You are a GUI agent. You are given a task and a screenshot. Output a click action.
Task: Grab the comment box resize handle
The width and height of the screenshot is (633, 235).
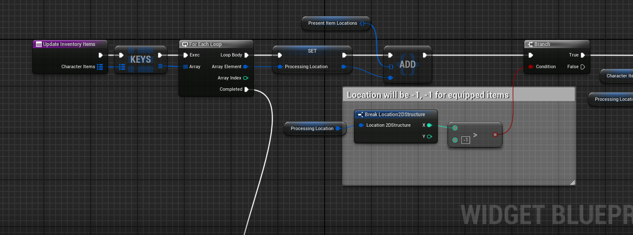[x=572, y=182]
